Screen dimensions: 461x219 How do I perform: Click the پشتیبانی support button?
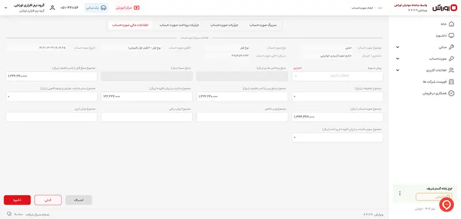96,8
